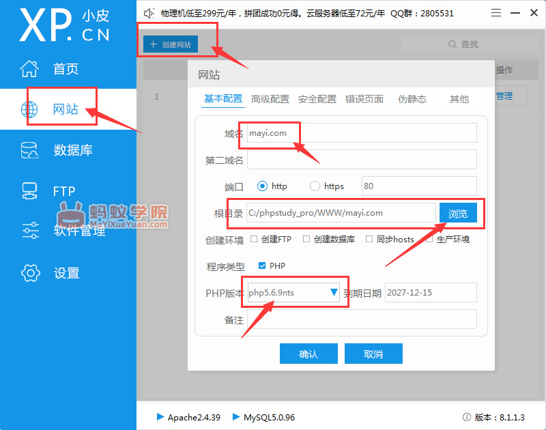Open the database icon in sidebar

30,150
